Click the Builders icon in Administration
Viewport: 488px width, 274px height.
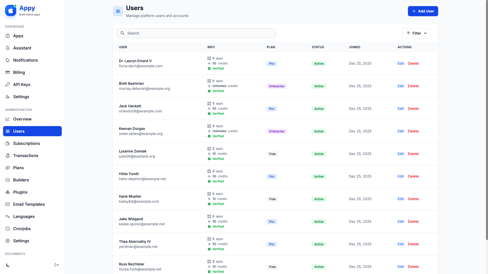click(8, 180)
